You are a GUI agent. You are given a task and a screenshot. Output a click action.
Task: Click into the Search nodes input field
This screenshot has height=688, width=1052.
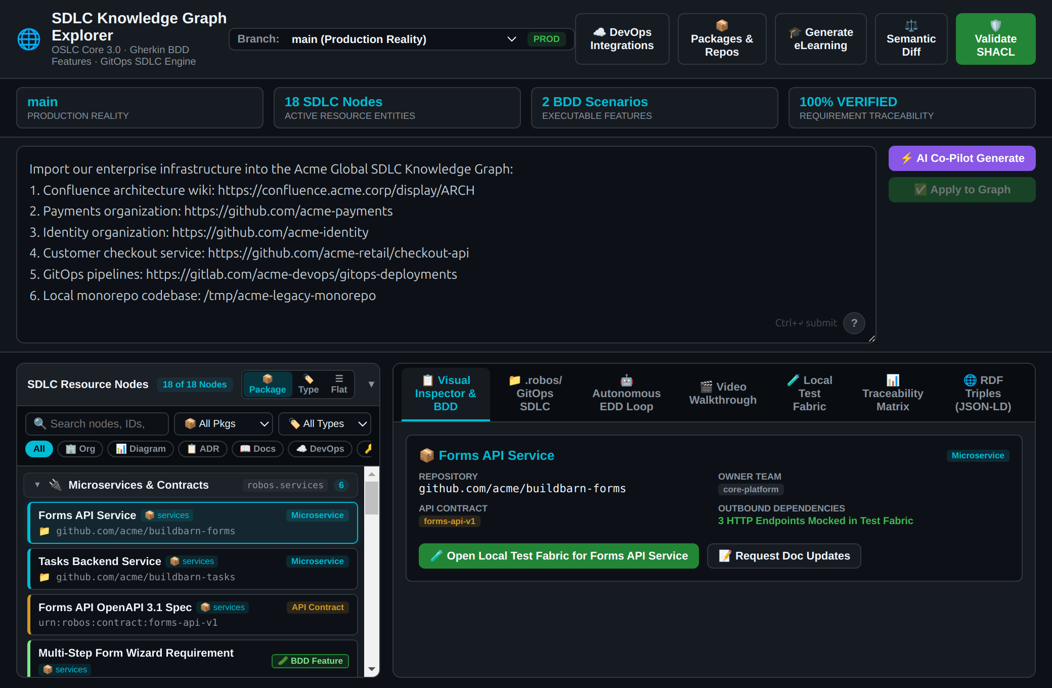coord(97,424)
